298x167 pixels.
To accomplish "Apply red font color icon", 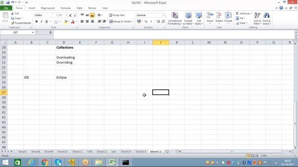I will coord(73,22).
